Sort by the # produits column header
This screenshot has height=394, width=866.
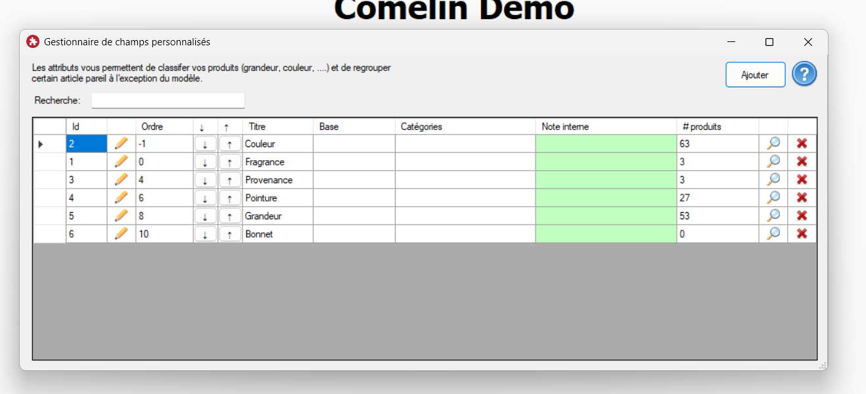716,127
